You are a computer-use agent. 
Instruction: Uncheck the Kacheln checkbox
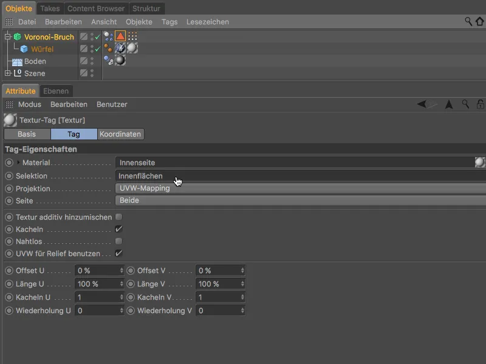tap(118, 229)
